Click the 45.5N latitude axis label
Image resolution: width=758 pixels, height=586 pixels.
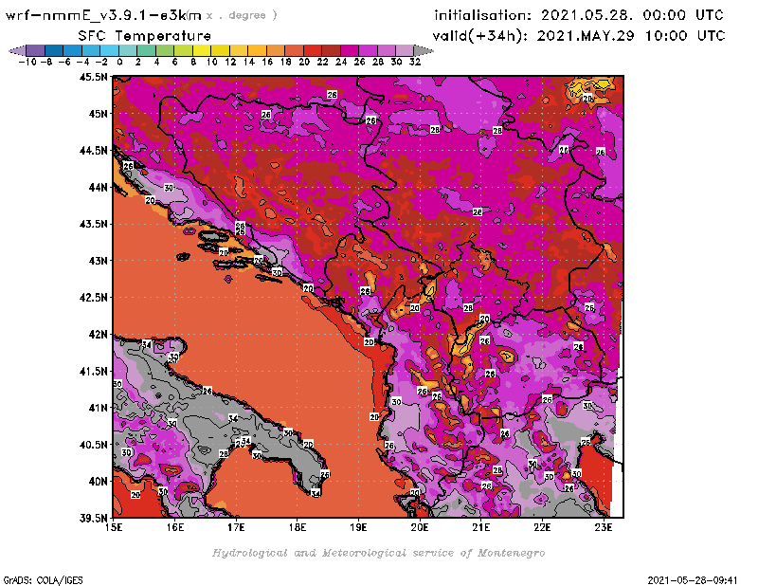pos(93,77)
